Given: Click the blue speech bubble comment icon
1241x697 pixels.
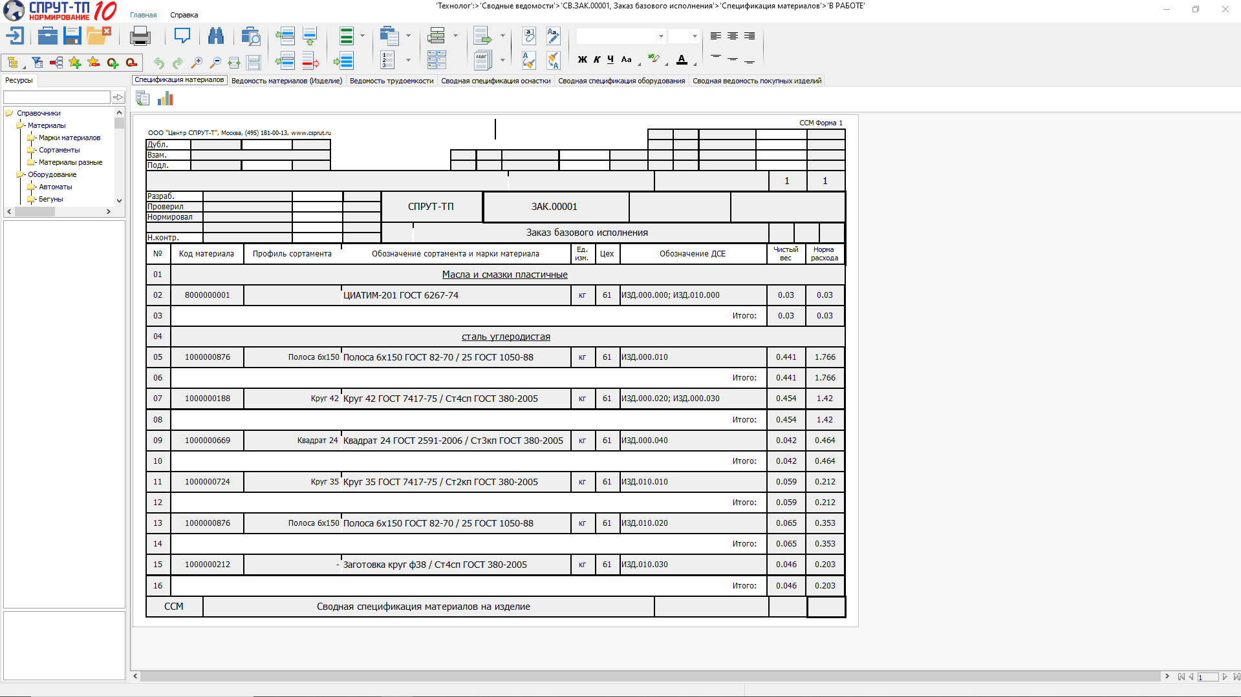Looking at the screenshot, I should click(182, 36).
